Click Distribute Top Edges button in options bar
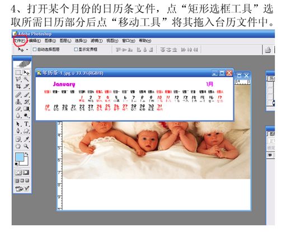 (x=163, y=50)
